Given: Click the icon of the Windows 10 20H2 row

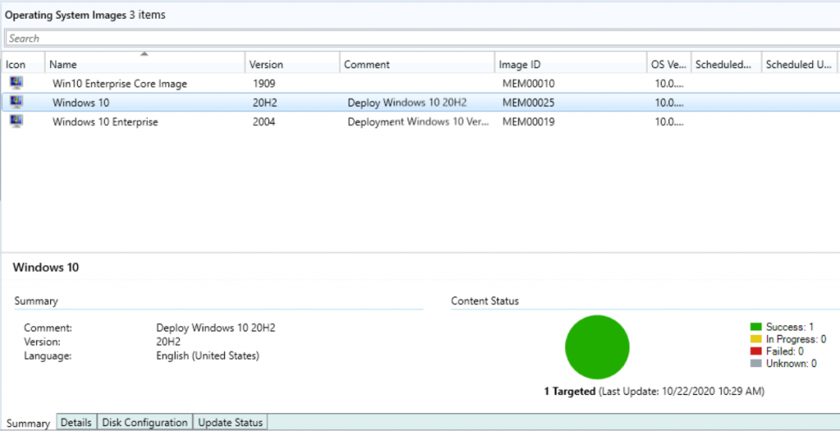Looking at the screenshot, I should 16,102.
